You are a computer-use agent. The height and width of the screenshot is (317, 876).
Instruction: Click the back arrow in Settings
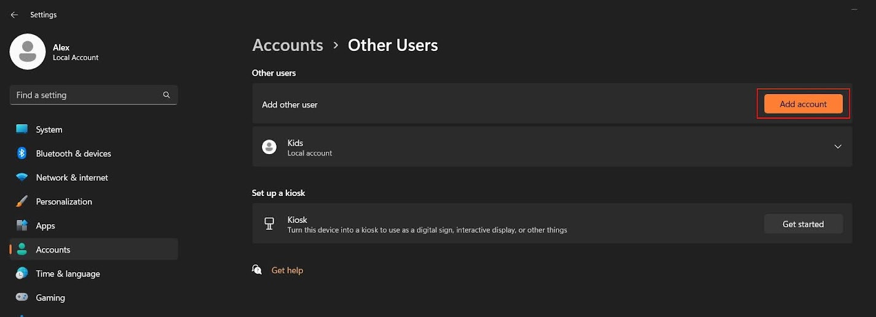[14, 15]
